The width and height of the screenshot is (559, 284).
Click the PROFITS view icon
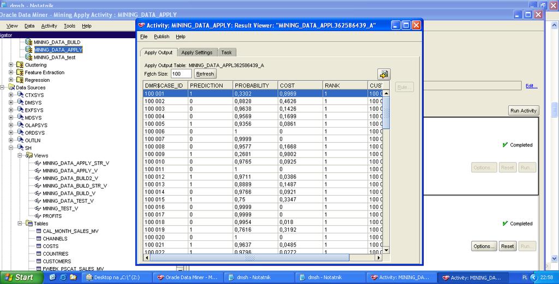38,216
